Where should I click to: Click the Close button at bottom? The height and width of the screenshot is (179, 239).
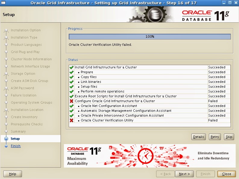point(227,174)
